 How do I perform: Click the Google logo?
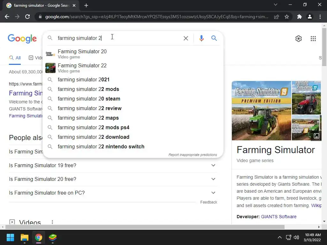point(22,39)
